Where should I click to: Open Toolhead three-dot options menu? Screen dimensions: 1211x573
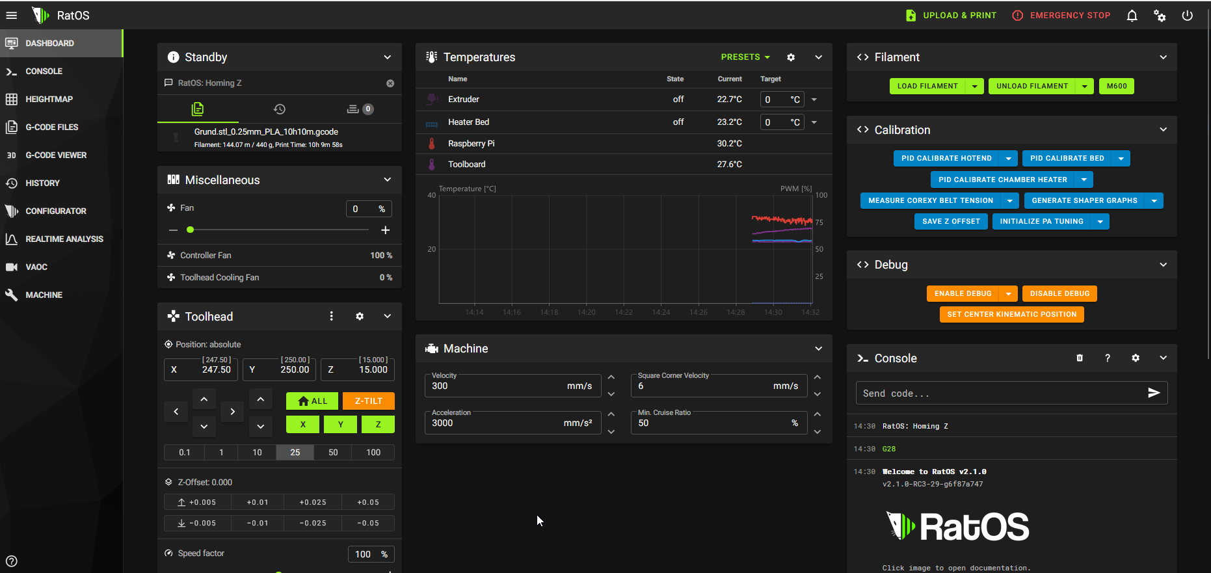[332, 317]
